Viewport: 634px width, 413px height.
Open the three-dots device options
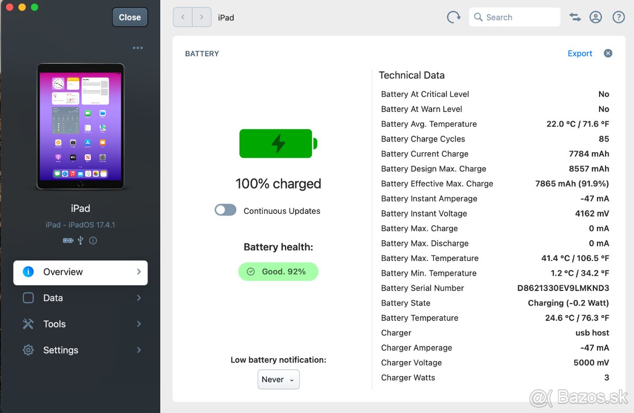click(x=138, y=48)
